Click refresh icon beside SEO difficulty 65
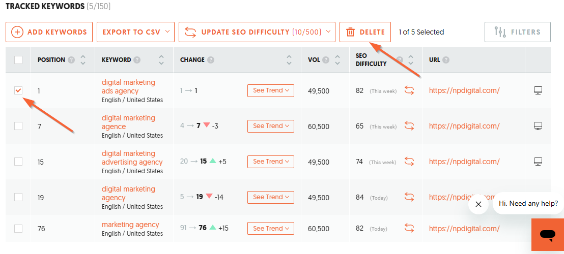 coord(409,126)
